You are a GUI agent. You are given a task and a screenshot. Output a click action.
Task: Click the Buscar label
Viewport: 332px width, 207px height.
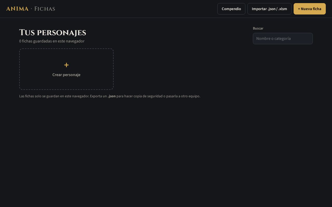[x=258, y=28]
